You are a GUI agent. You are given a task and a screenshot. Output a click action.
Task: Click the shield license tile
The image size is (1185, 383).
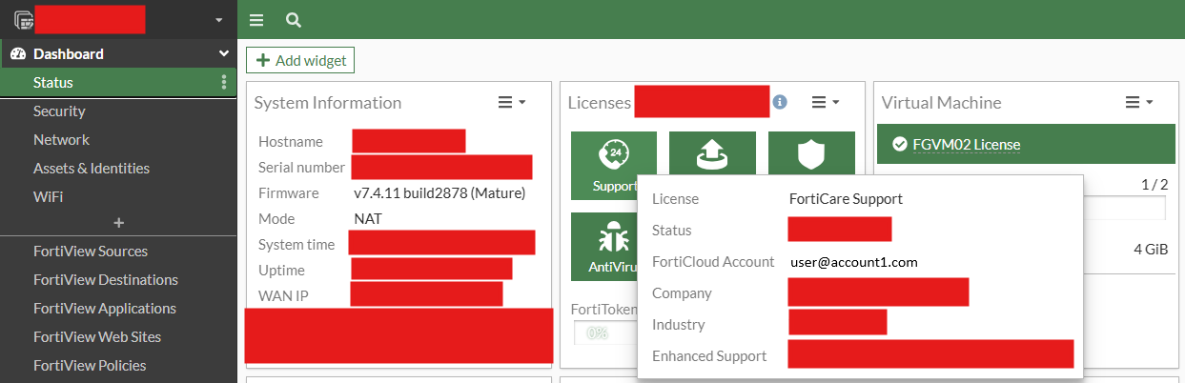[x=810, y=153]
